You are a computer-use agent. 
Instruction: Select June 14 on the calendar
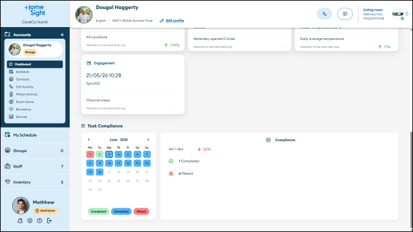(x=146, y=163)
